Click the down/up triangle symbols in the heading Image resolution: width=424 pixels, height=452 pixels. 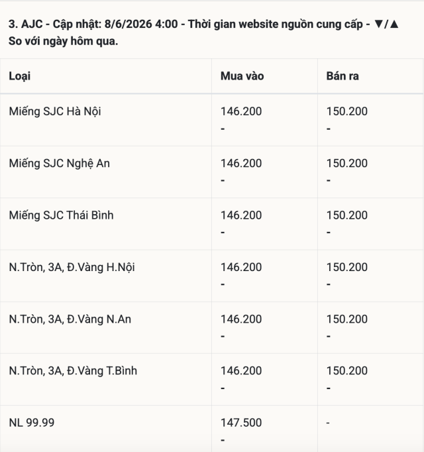[x=386, y=24]
